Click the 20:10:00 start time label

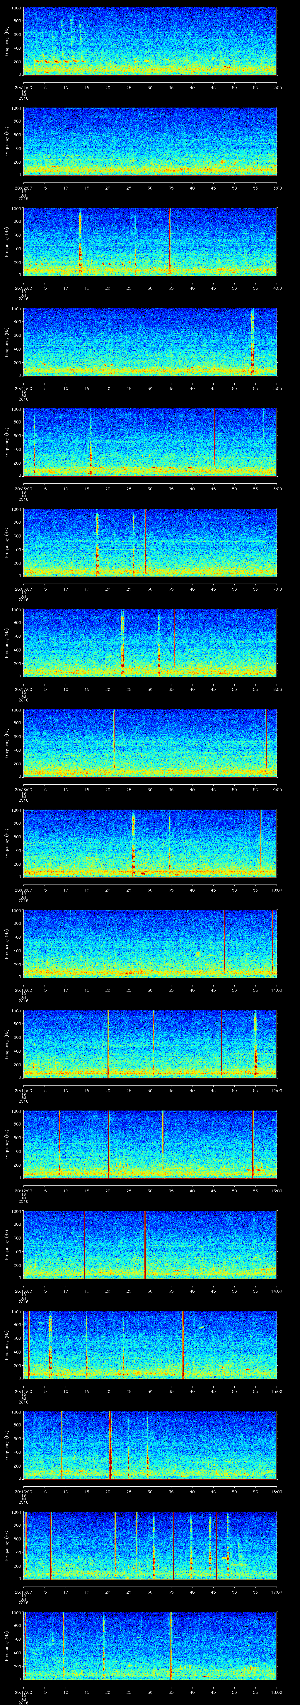pyautogui.click(x=23, y=989)
